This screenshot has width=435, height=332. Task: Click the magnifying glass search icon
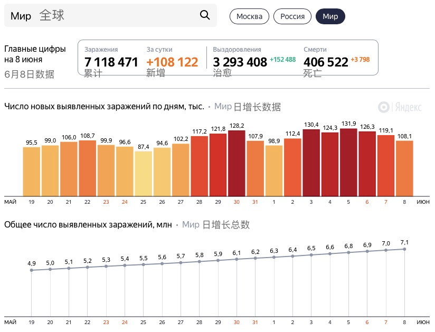(205, 15)
